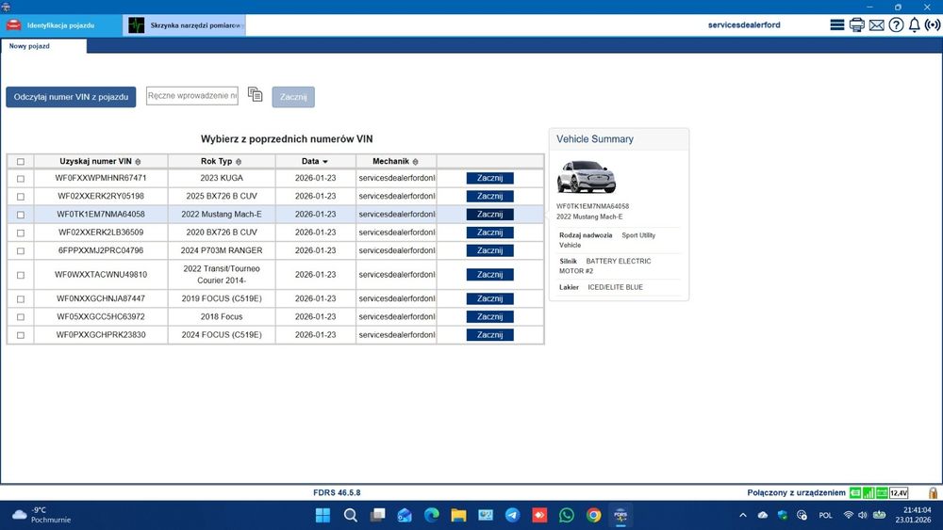Viewport: 943px width, 530px height.
Task: Click the Mustang Mach-E vehicle image
Action: (587, 176)
